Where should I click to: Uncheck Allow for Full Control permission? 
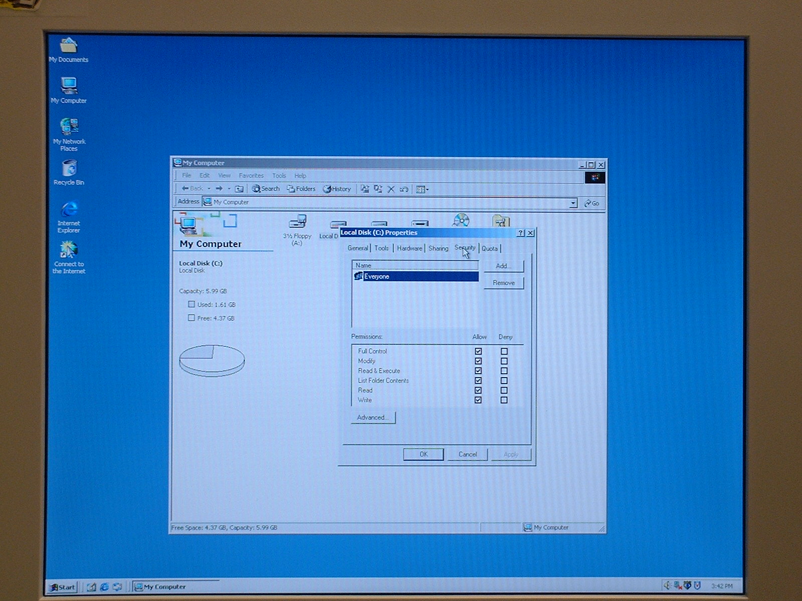pos(478,352)
